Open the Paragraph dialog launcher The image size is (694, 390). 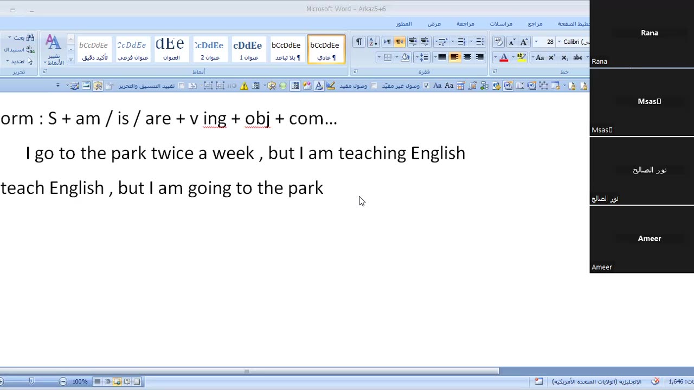pyautogui.click(x=355, y=71)
